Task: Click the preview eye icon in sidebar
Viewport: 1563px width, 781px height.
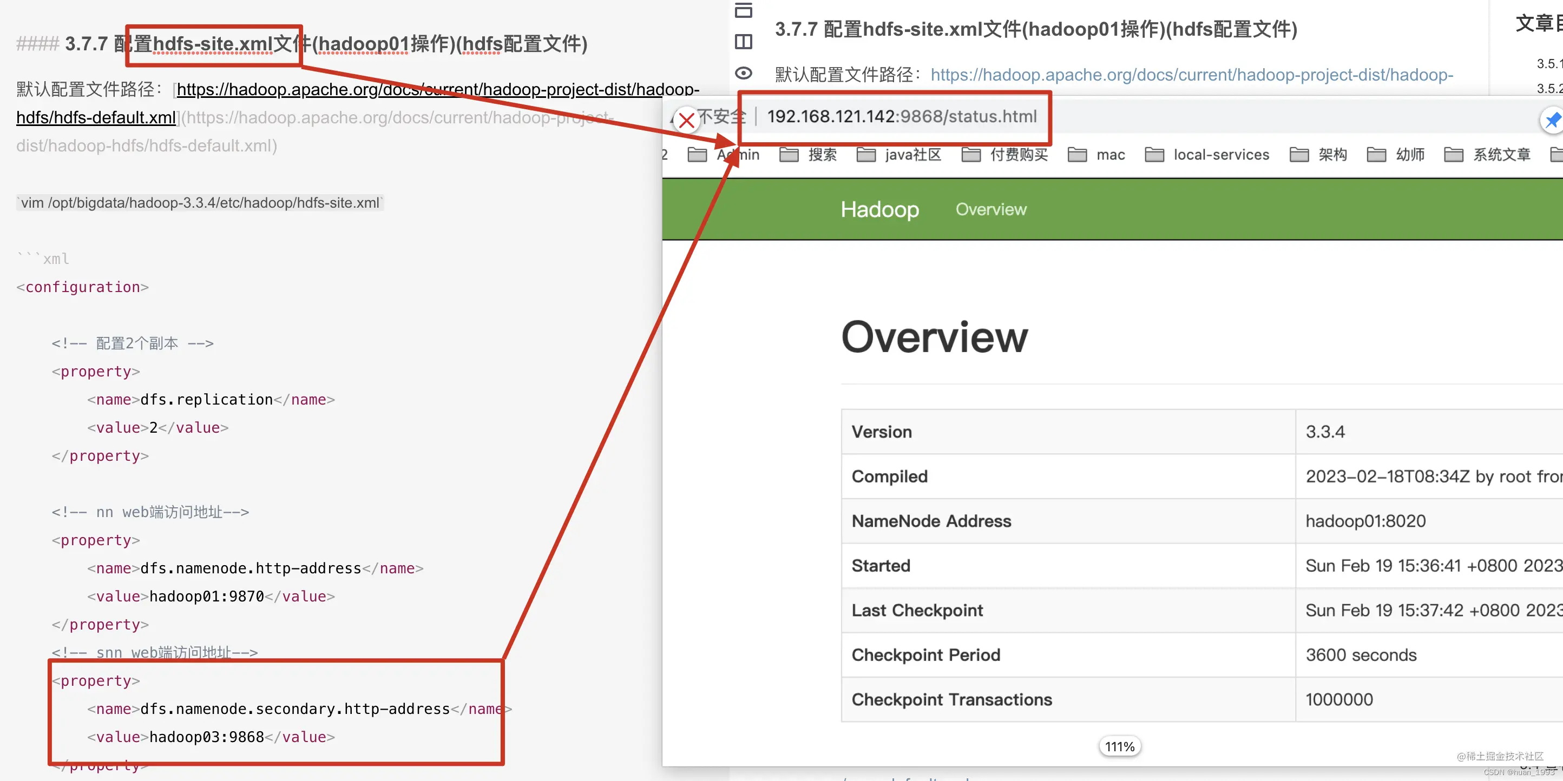Action: [743, 74]
